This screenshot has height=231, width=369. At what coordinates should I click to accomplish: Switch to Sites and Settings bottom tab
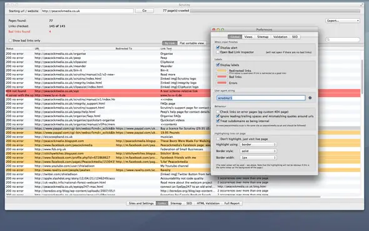141,203
